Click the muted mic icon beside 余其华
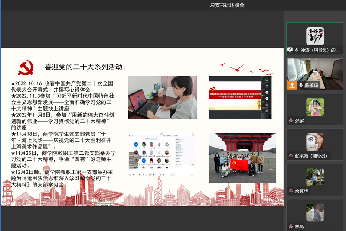The height and width of the screenshot is (231, 346). [291, 191]
